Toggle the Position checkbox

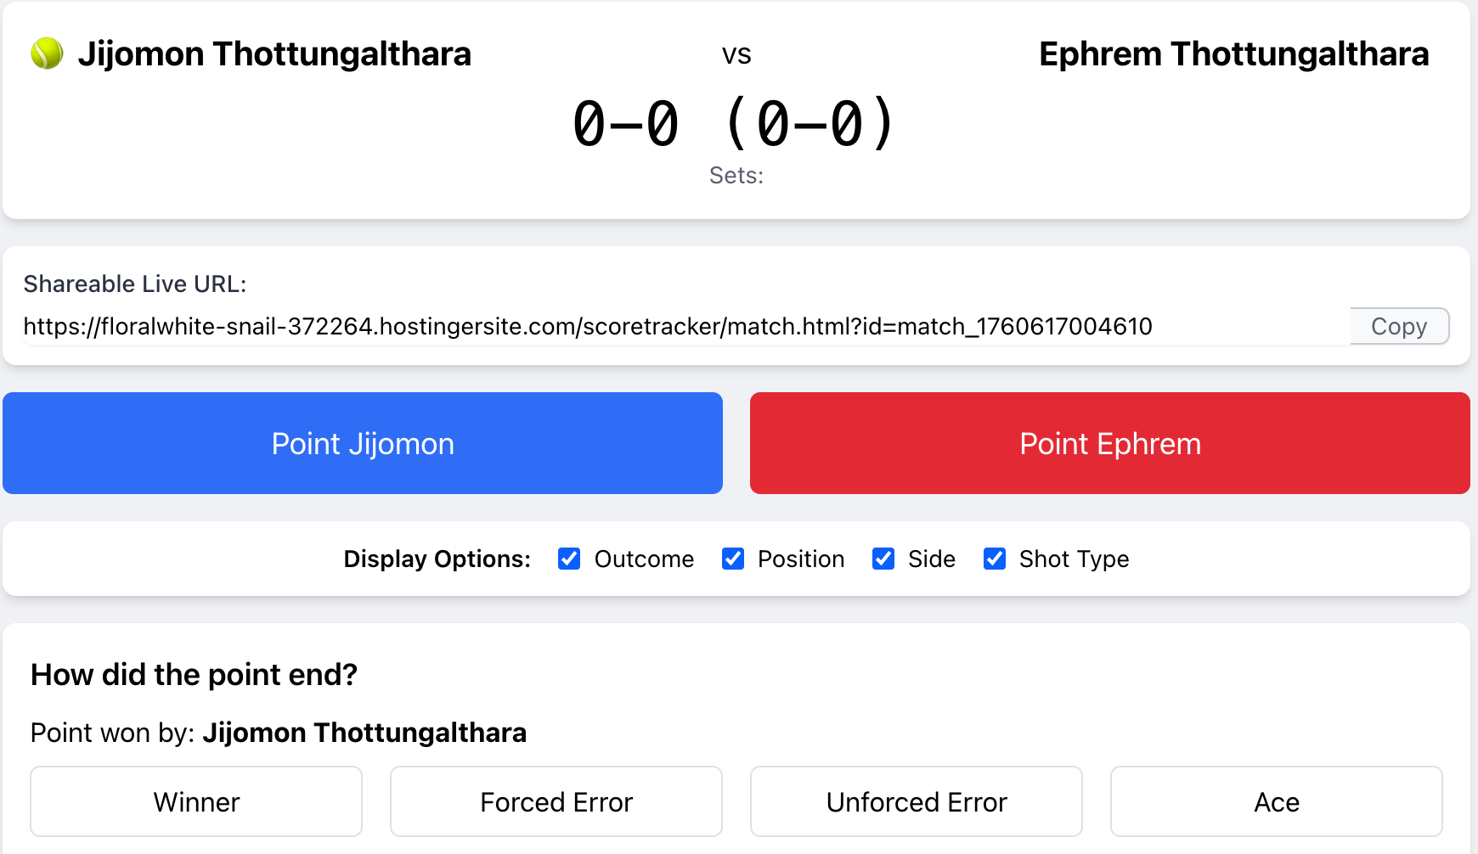pyautogui.click(x=733, y=559)
